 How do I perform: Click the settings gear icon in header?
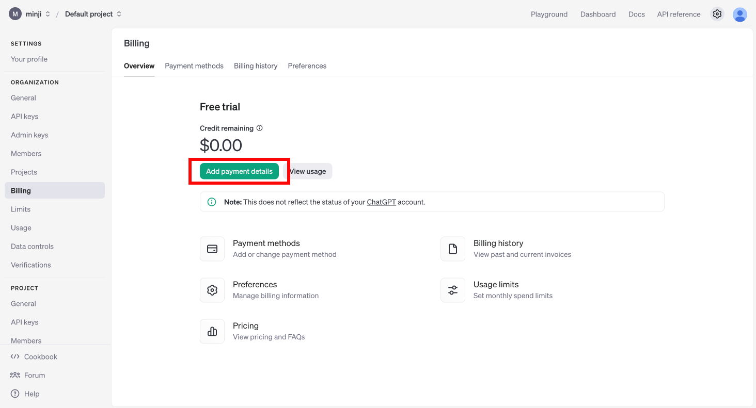[x=717, y=14]
